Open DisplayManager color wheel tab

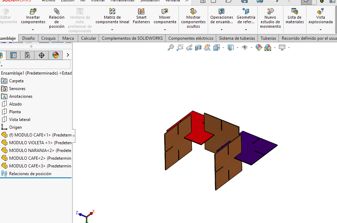pos(56,55)
